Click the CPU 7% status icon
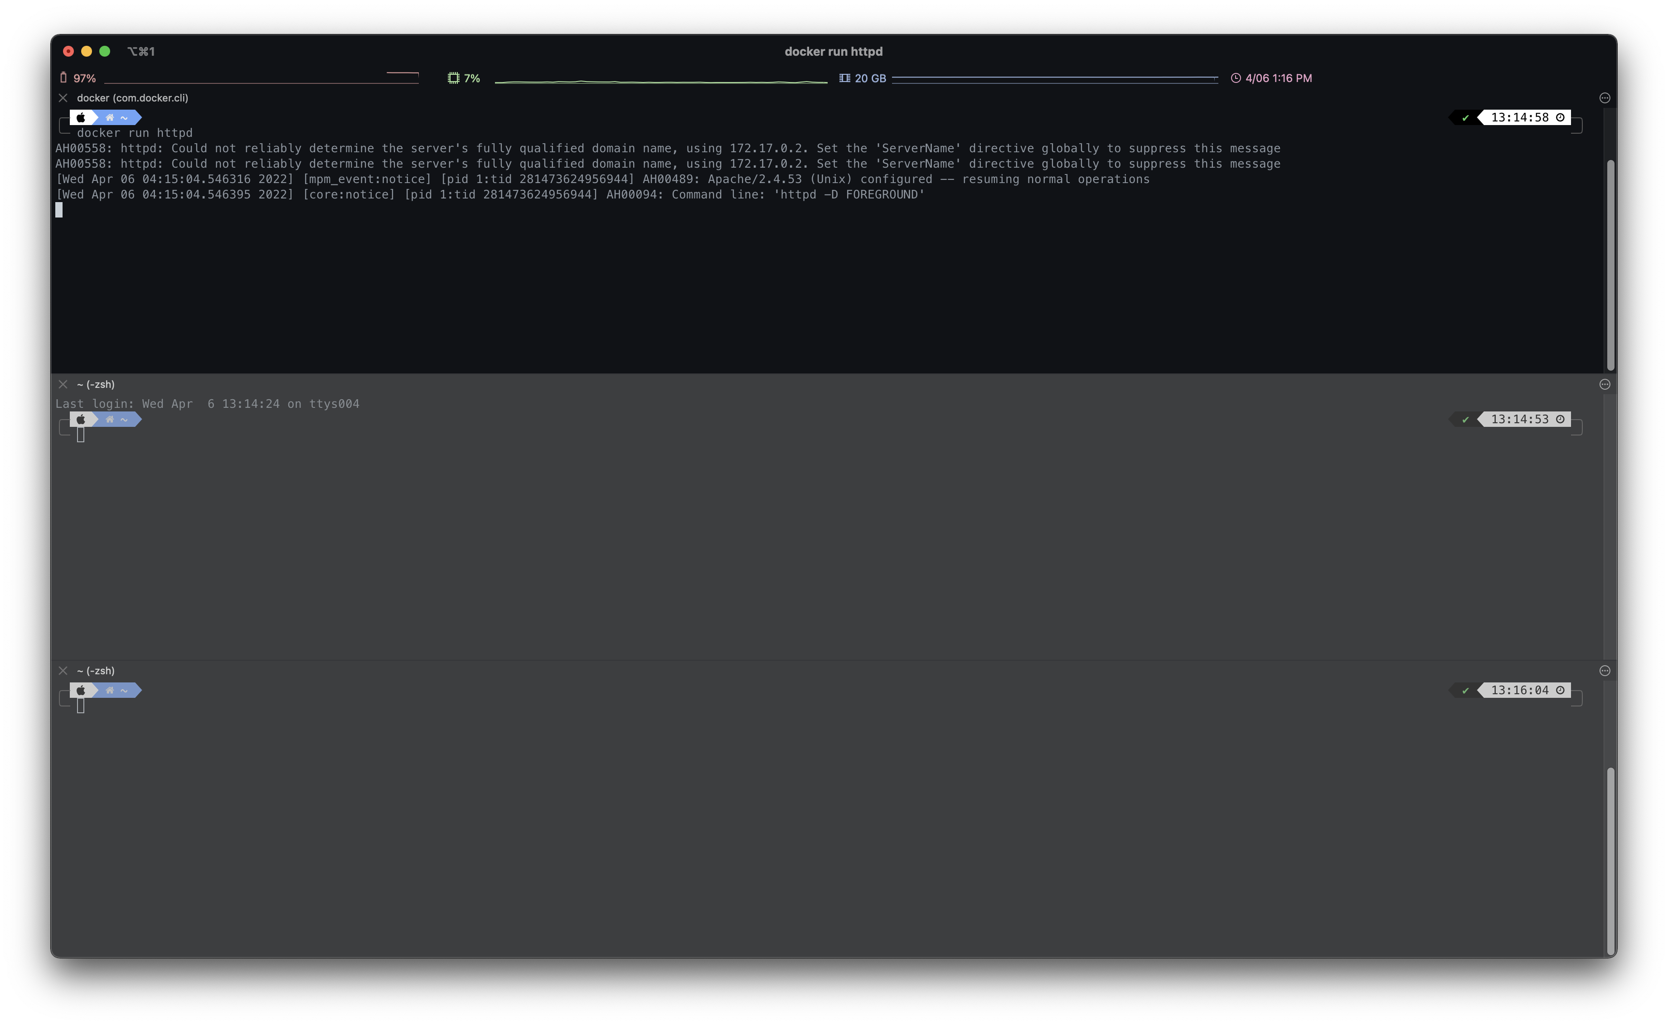Screen dimensions: 1668x1025 pyautogui.click(x=453, y=78)
